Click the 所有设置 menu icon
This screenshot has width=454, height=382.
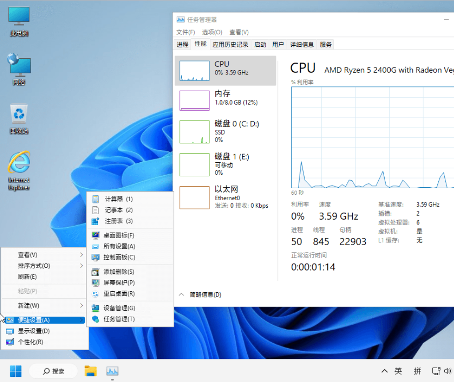pos(95,246)
